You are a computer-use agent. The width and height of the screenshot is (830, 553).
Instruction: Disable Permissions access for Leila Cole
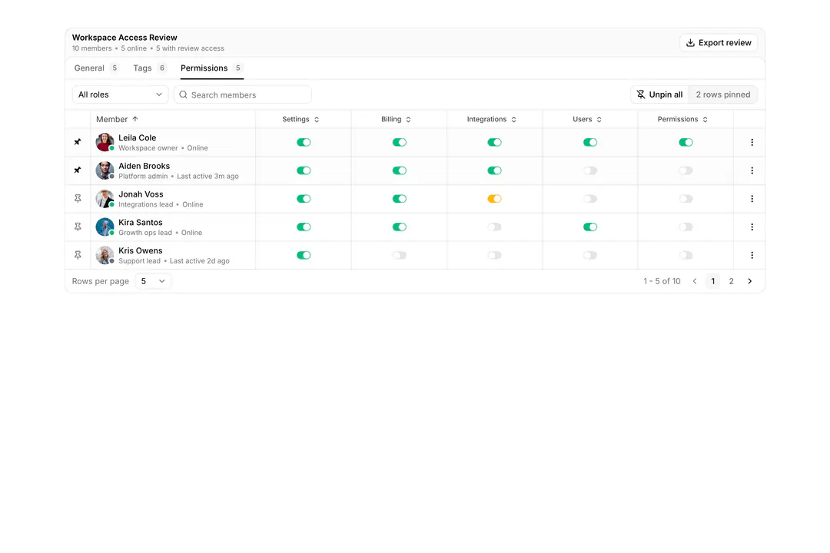686,142
